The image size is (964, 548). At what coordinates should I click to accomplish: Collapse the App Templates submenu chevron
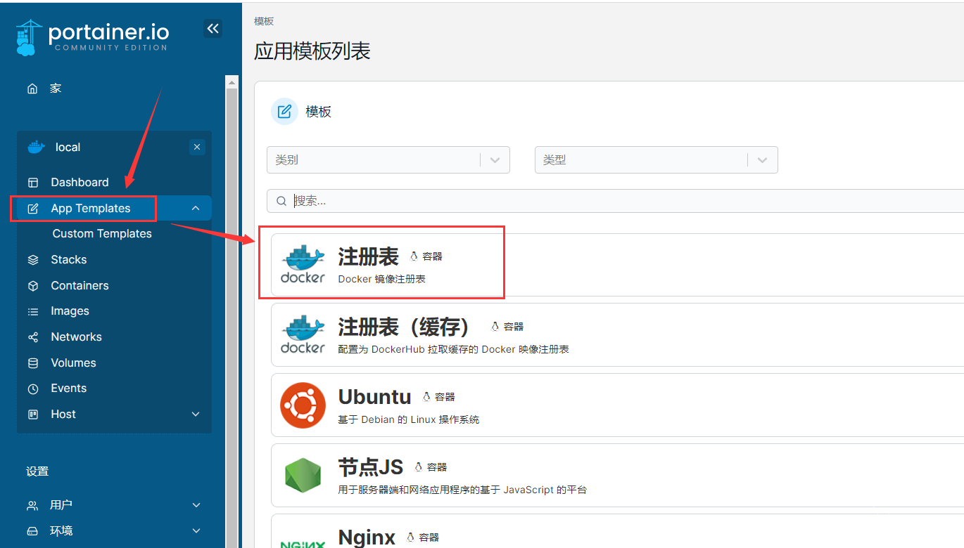tap(196, 209)
